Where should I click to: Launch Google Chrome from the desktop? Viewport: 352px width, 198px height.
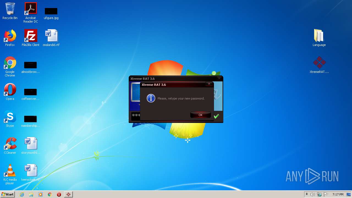tap(10, 67)
